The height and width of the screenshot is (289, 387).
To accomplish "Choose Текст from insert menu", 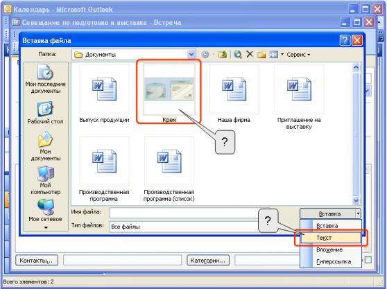I will click(x=331, y=238).
